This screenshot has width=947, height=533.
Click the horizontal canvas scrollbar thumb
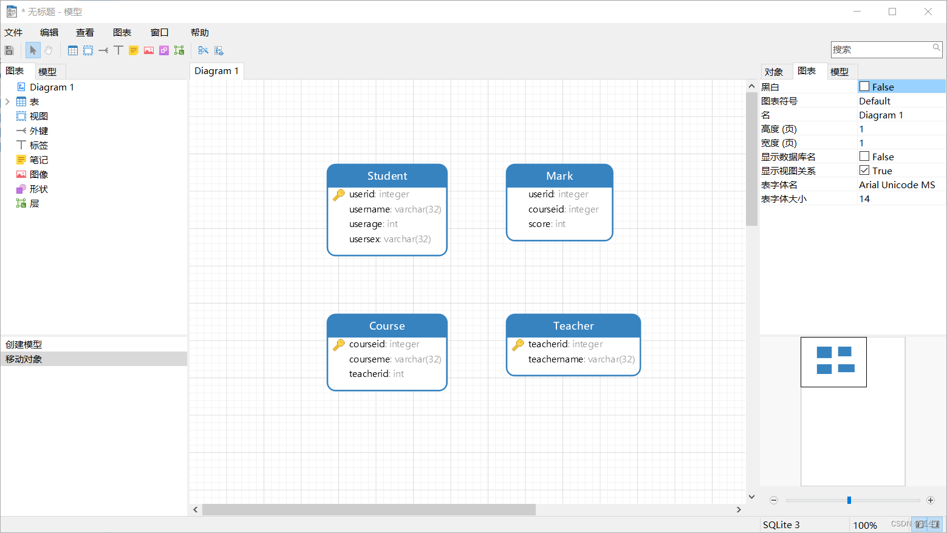369,509
